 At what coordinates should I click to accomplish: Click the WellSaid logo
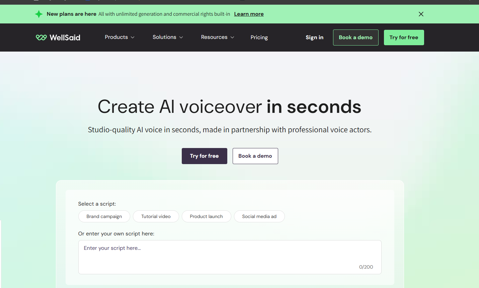pos(58,38)
